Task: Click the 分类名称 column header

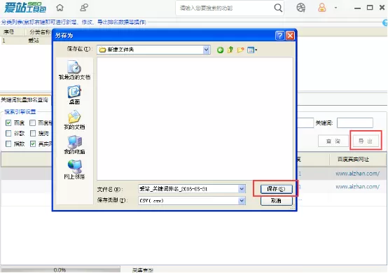Action: click(x=39, y=32)
